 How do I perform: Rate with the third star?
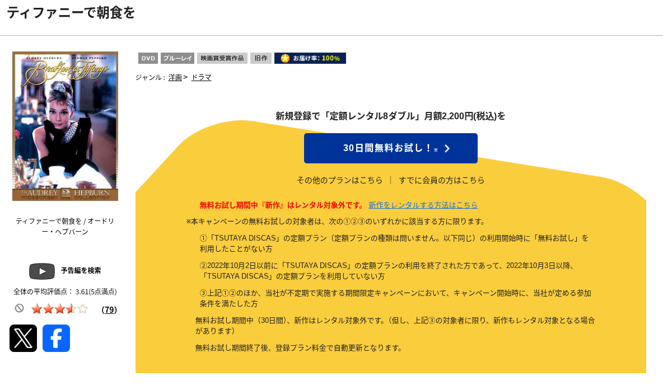59,309
